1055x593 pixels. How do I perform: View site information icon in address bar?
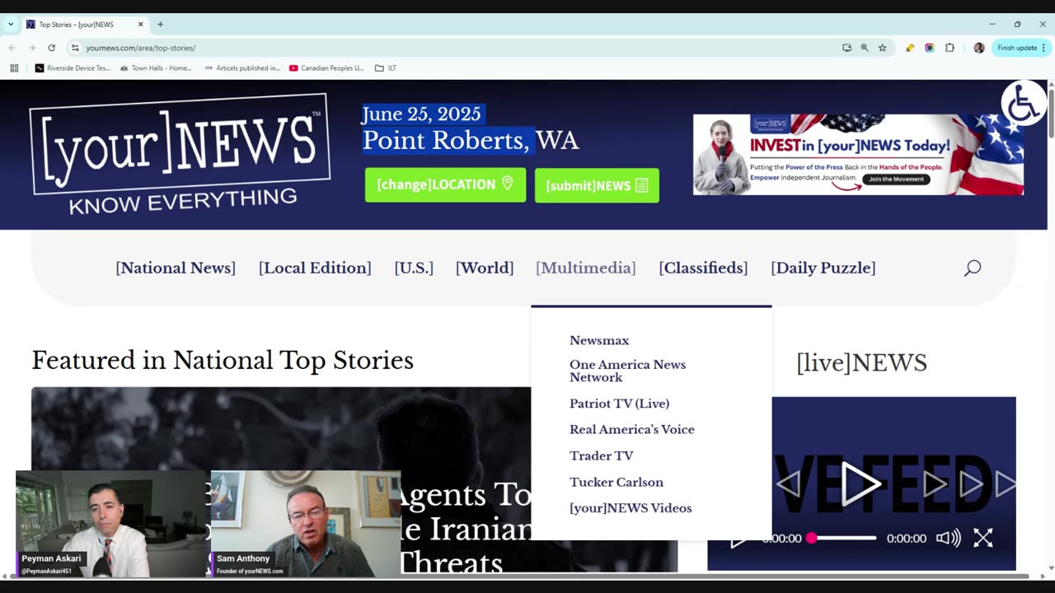point(75,48)
